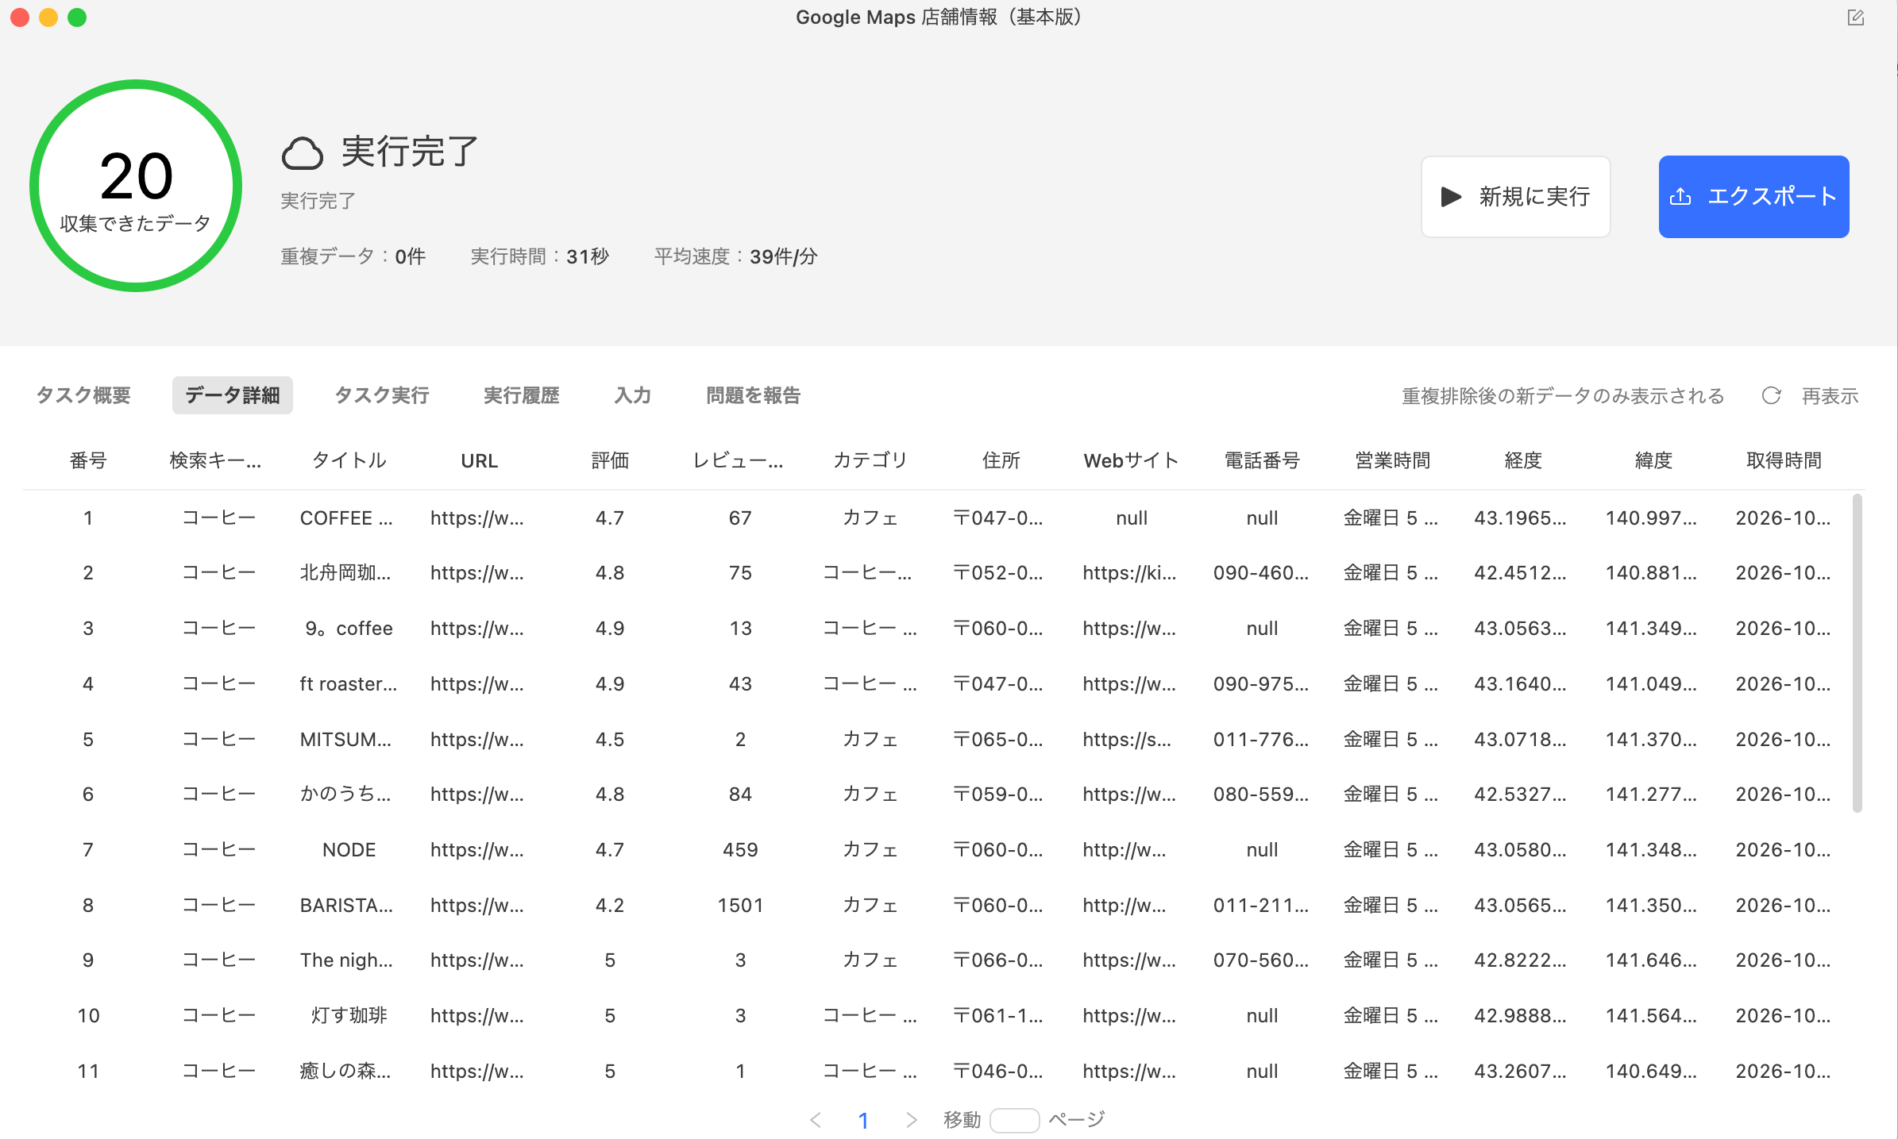
Task: Click the Webサイト column header
Action: [1131, 460]
